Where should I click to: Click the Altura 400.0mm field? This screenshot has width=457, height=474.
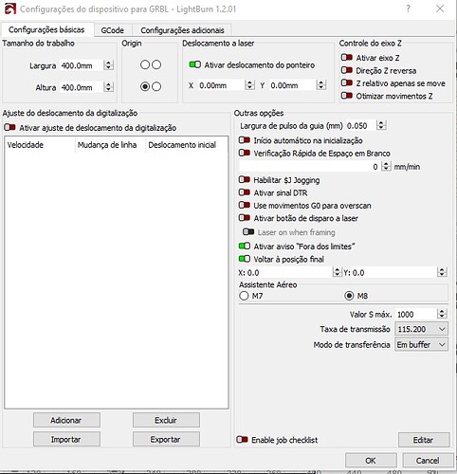coord(82,87)
